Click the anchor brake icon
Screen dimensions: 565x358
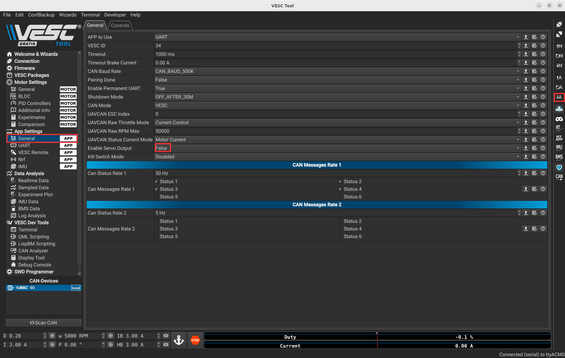pyautogui.click(x=179, y=340)
